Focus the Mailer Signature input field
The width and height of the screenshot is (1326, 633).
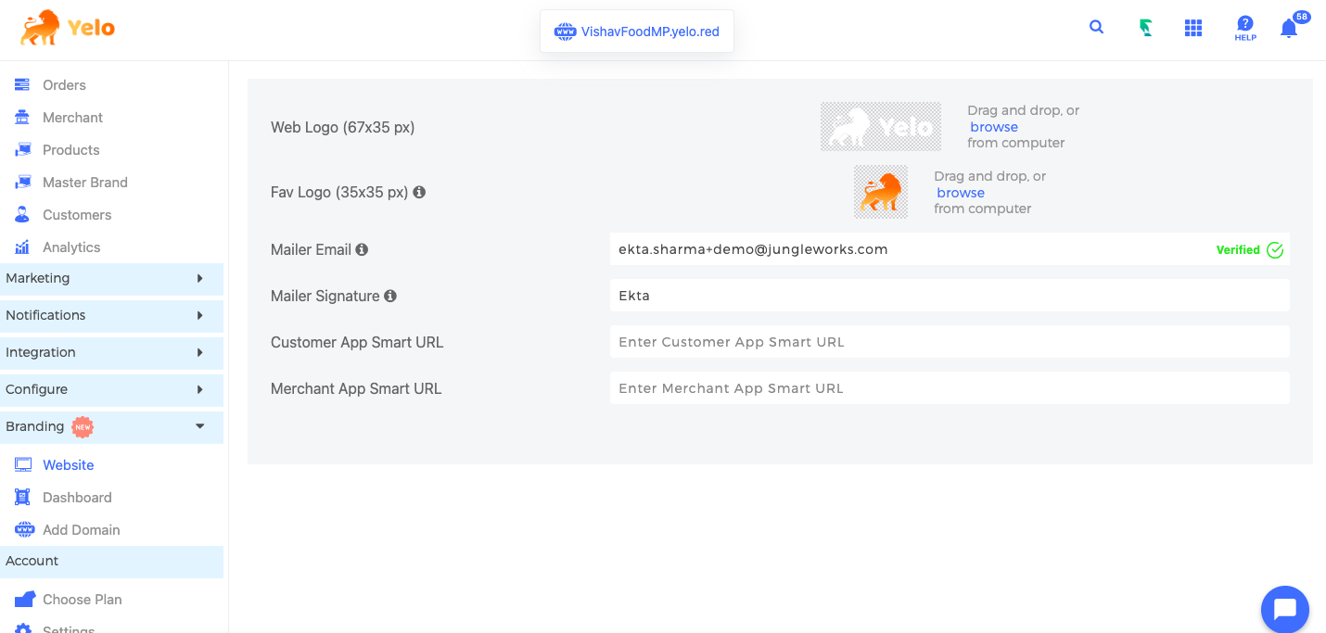pos(950,296)
